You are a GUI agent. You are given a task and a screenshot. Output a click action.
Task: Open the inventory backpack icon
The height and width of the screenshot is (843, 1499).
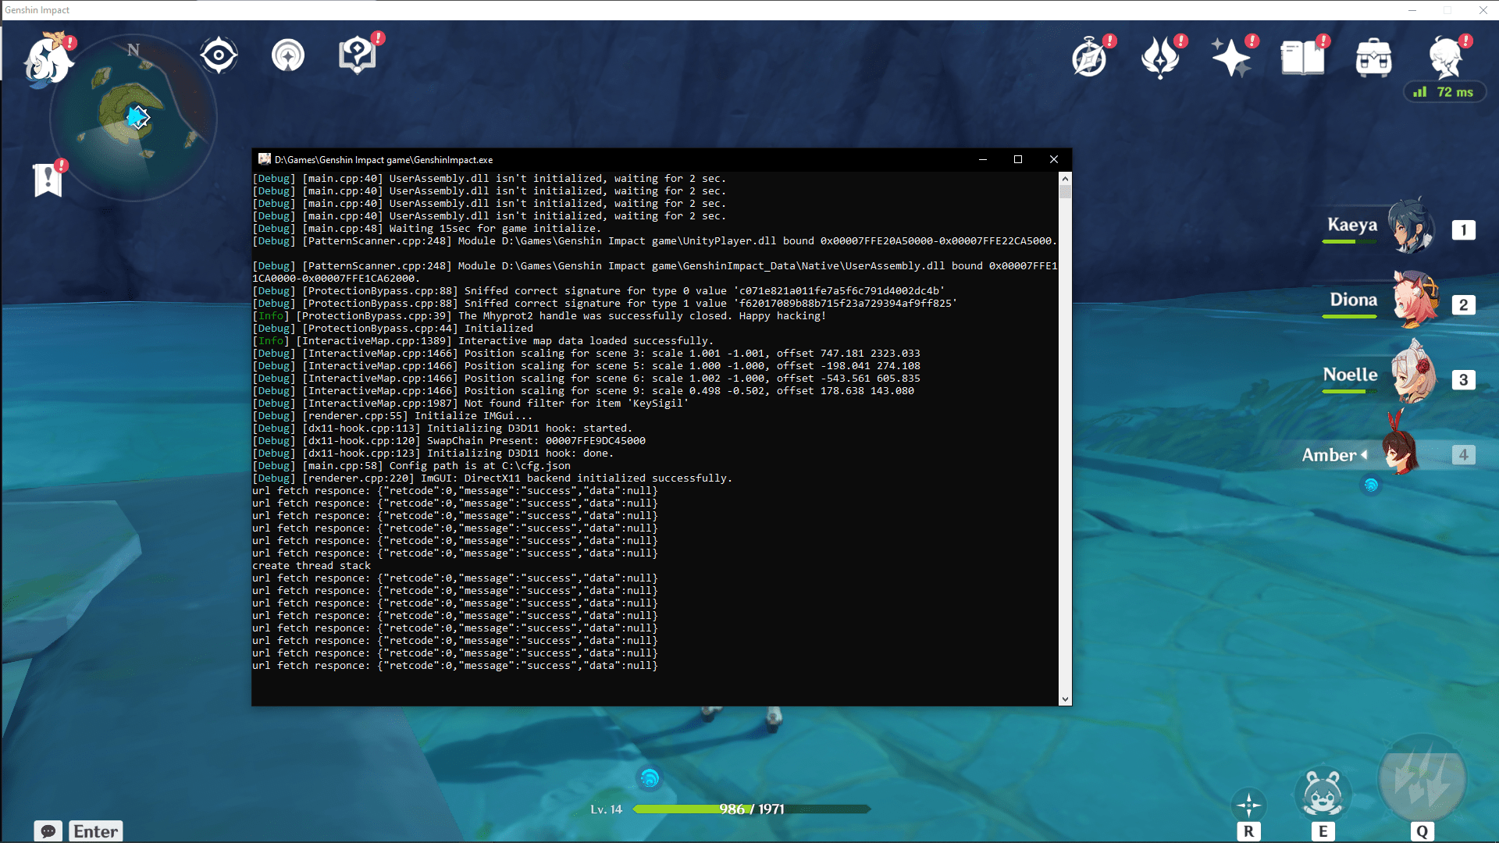(1374, 57)
